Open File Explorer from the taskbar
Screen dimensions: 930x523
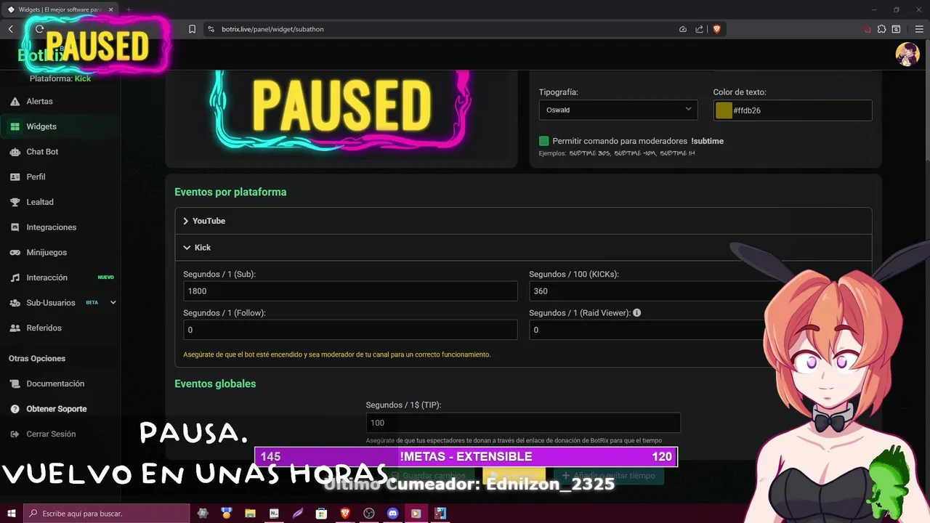coord(250,514)
